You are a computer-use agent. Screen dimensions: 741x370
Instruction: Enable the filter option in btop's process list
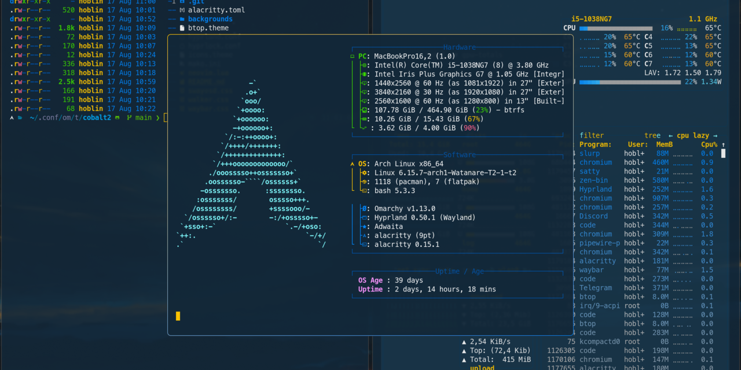(x=592, y=135)
